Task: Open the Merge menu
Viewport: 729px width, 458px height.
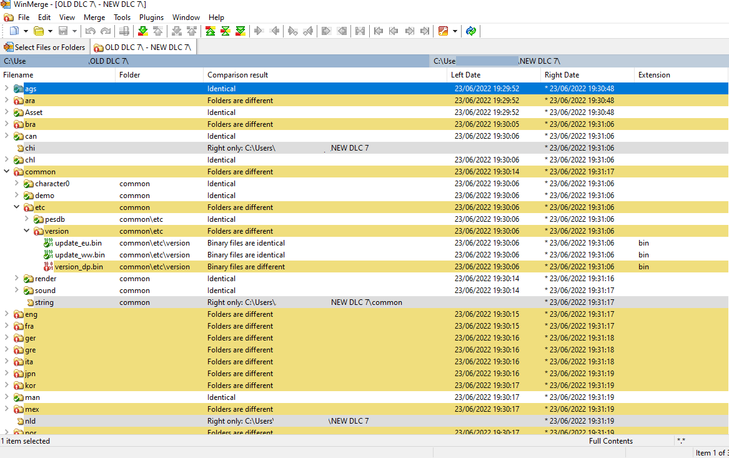Action: [94, 17]
